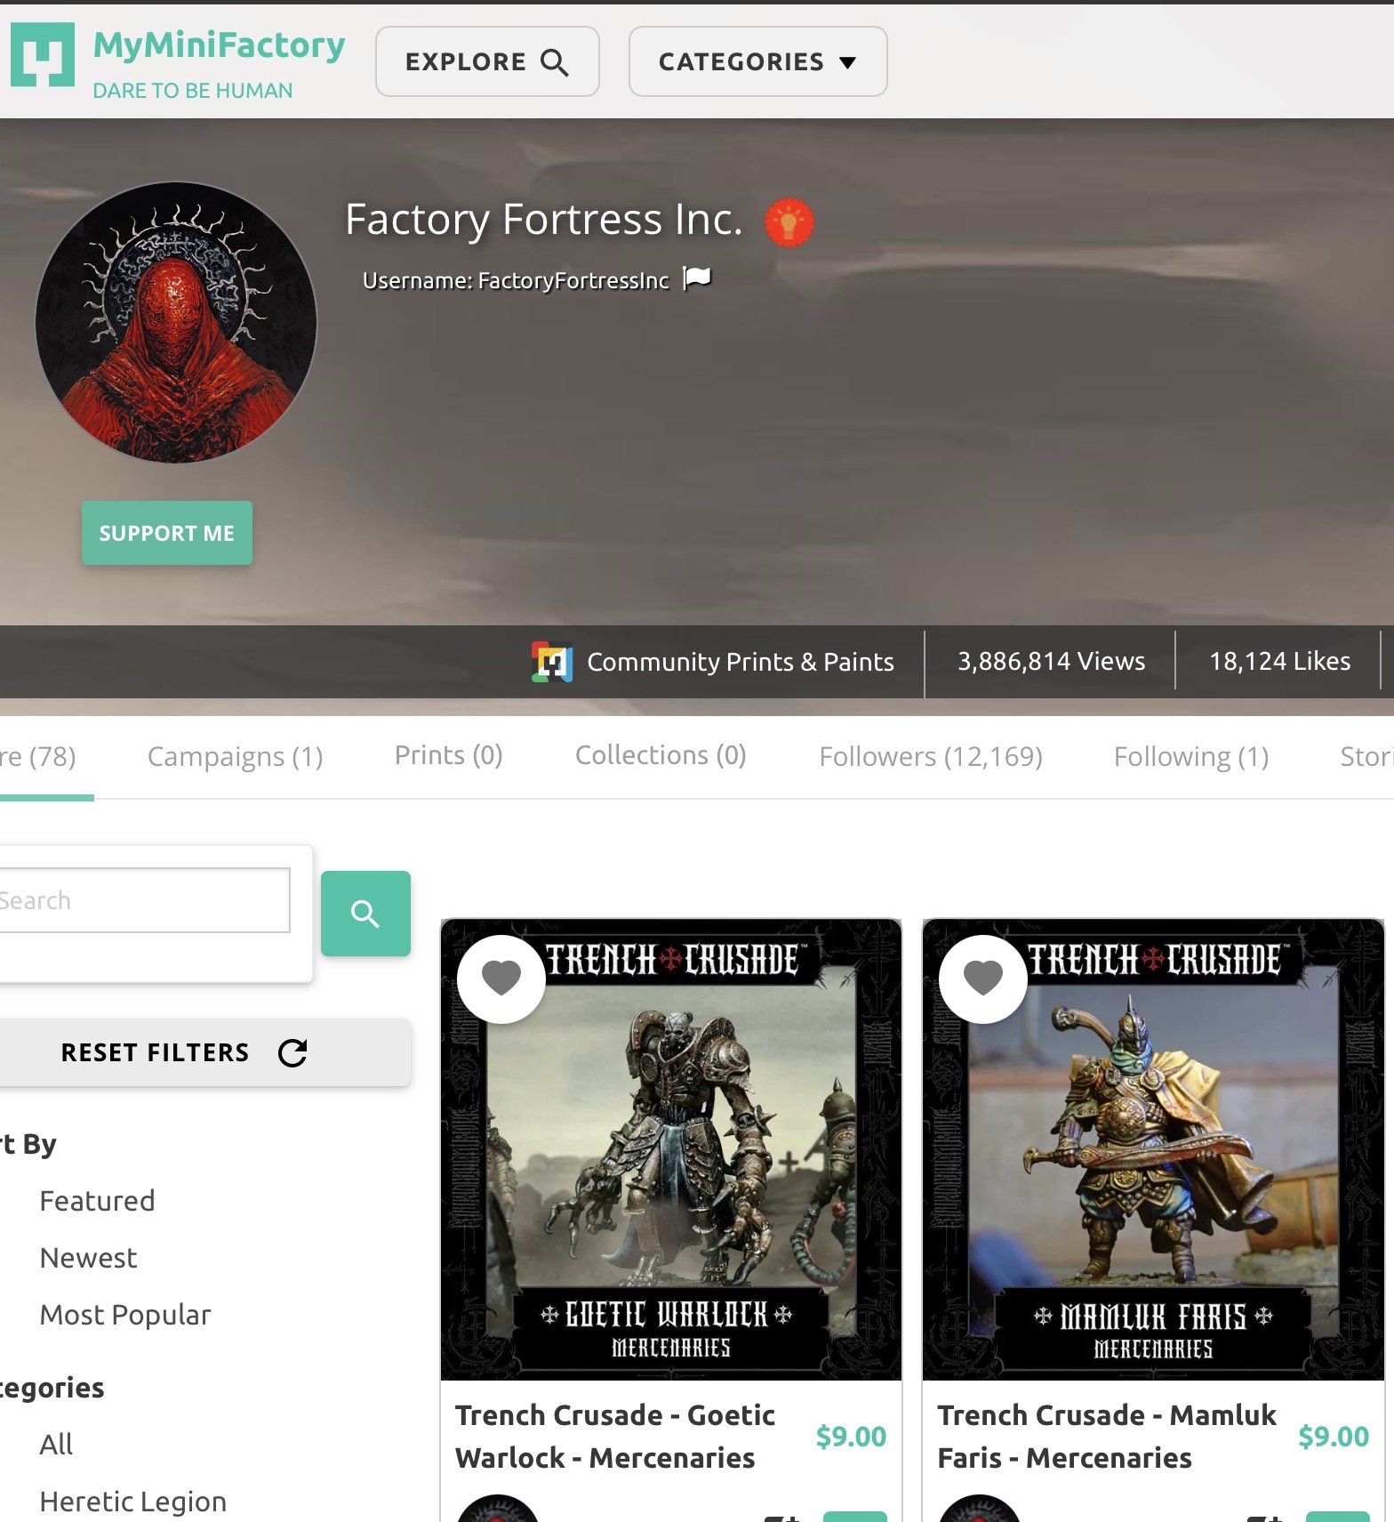Switch to the Campaigns (1) tab
The image size is (1394, 1522).
[235, 756]
